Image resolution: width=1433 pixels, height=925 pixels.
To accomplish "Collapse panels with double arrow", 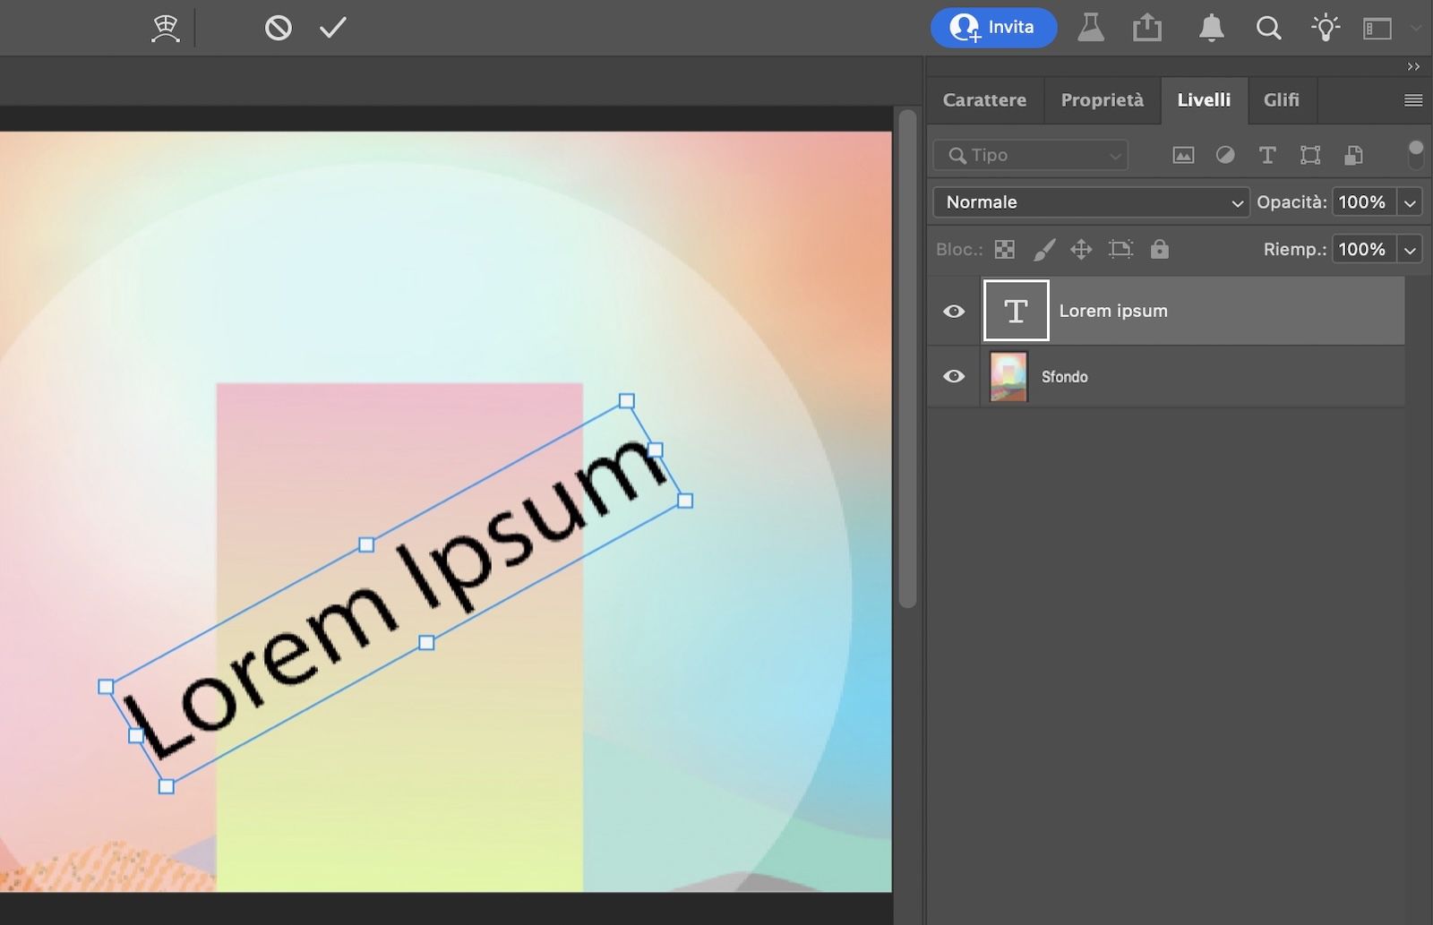I will pos(1413,67).
